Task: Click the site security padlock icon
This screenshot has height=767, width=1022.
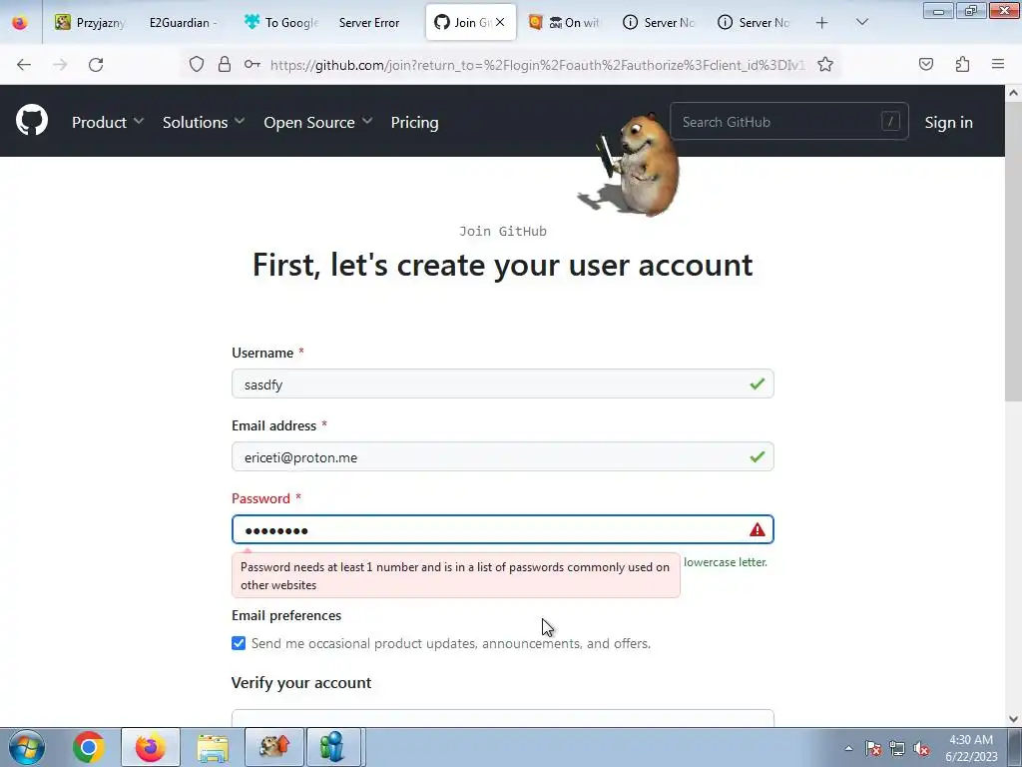Action: (225, 64)
